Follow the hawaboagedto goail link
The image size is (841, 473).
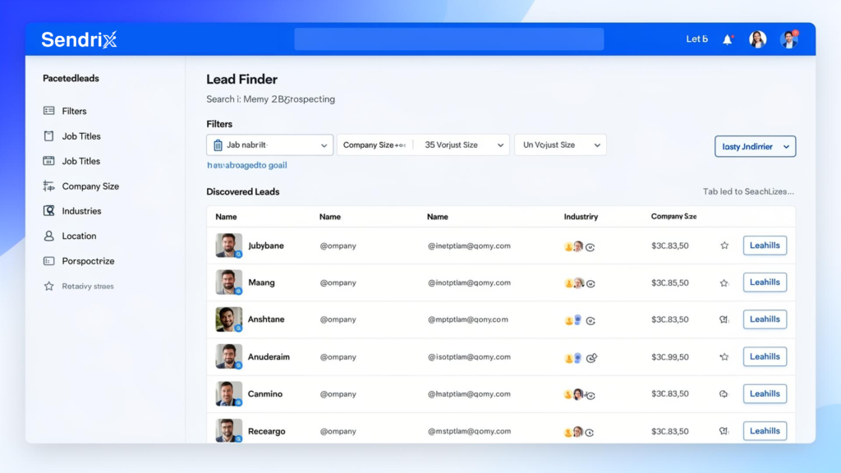coord(246,165)
